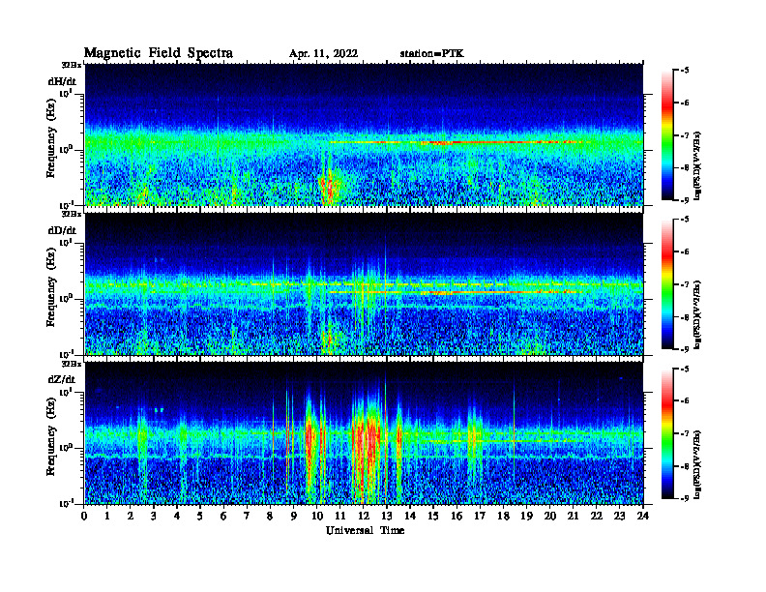The height and width of the screenshot is (592, 766).
Task: Click the "-6" tick on dD/dt colorbar
Action: click(x=686, y=252)
